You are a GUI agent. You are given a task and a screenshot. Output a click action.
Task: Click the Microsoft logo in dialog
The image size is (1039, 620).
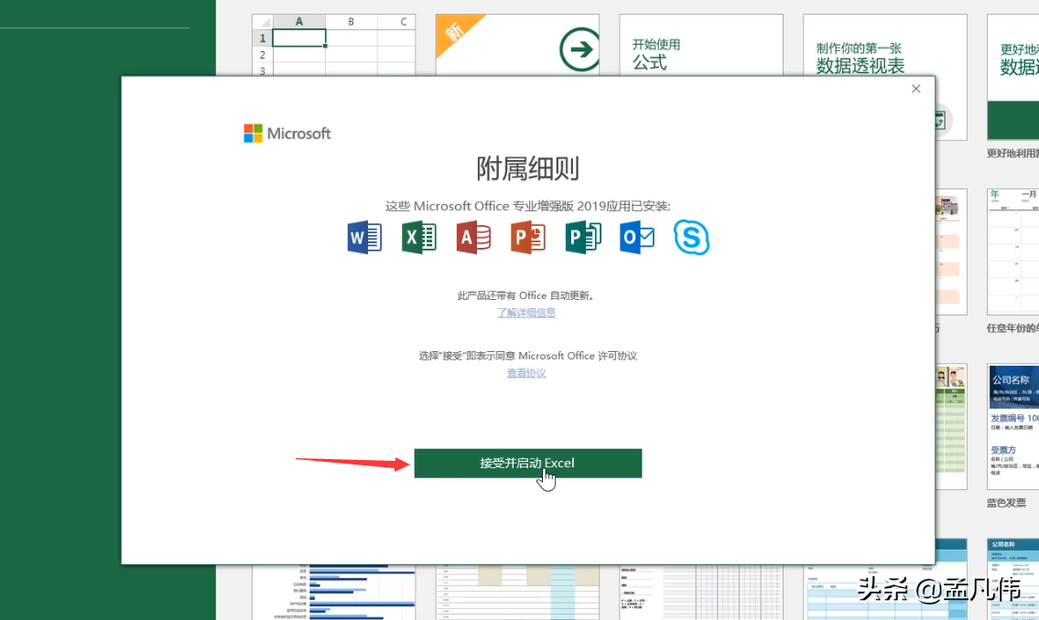[287, 133]
